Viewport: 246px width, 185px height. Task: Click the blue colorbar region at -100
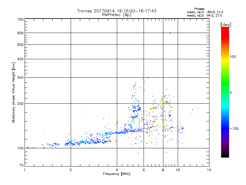tap(225, 129)
